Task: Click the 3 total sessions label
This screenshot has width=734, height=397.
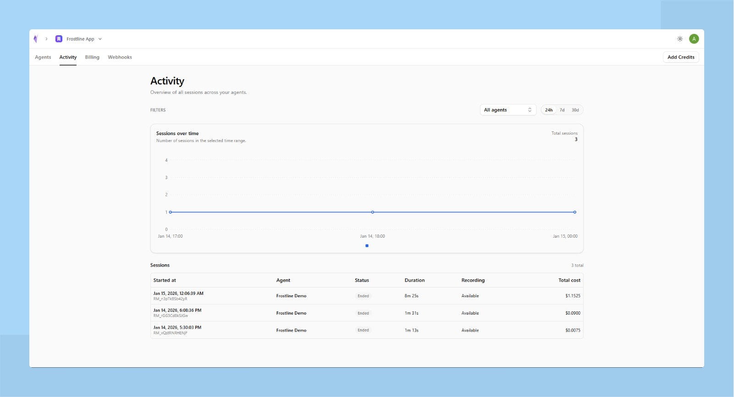Action: point(577,266)
